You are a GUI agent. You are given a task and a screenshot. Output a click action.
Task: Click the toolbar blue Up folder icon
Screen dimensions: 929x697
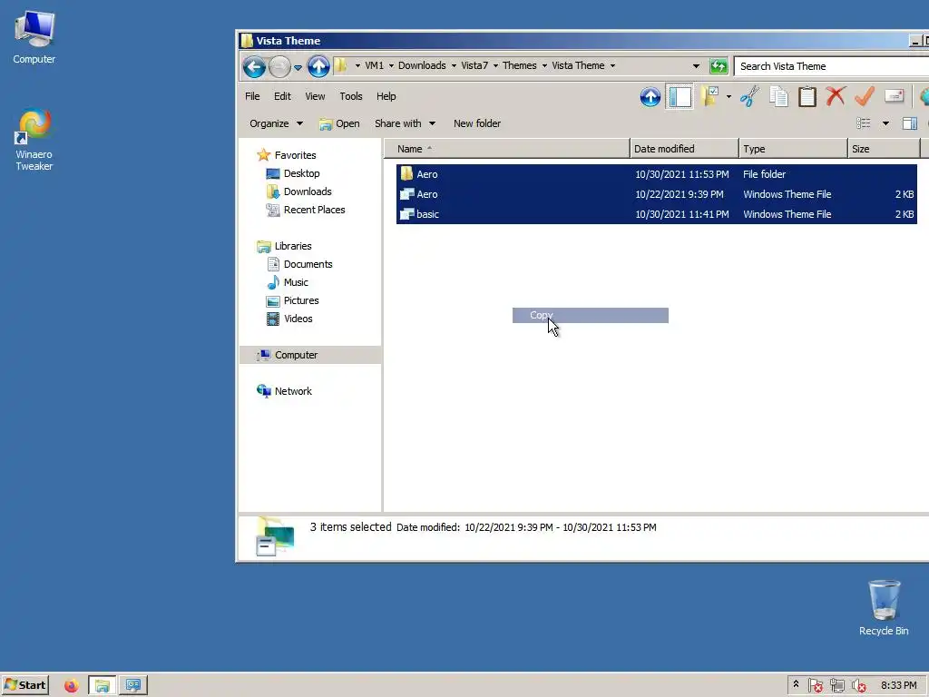point(650,96)
